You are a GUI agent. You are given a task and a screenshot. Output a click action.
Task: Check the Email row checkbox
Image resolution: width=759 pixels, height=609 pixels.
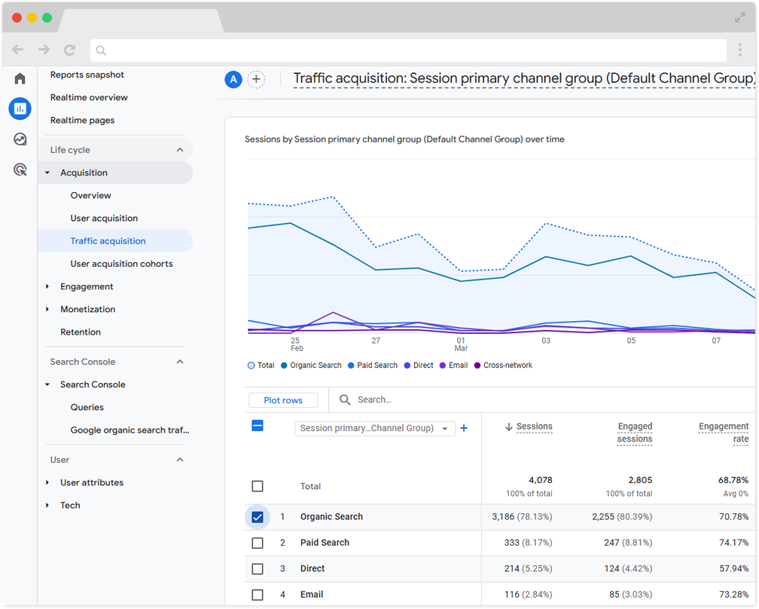tap(258, 595)
